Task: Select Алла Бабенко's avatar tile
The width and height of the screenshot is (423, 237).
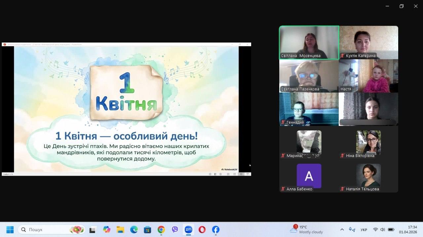Action: (x=309, y=176)
